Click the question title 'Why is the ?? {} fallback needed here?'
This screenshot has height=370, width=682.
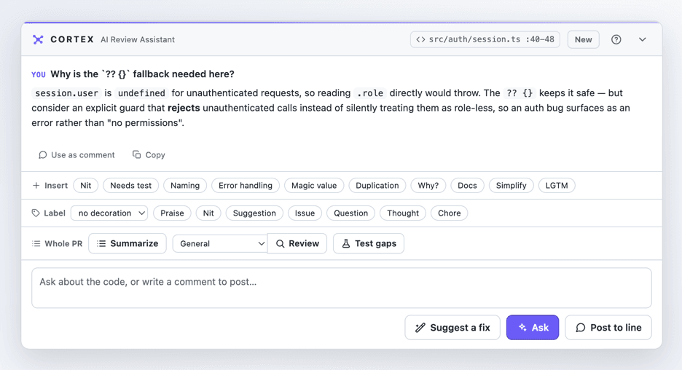[142, 74]
